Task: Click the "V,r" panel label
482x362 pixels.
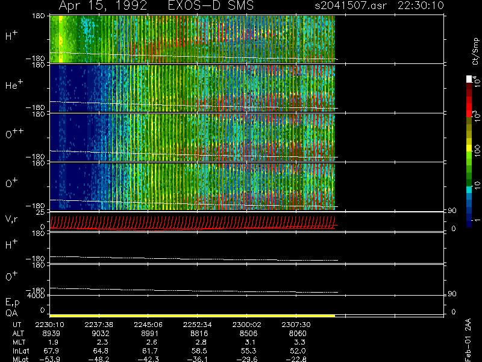Action: tap(11, 219)
